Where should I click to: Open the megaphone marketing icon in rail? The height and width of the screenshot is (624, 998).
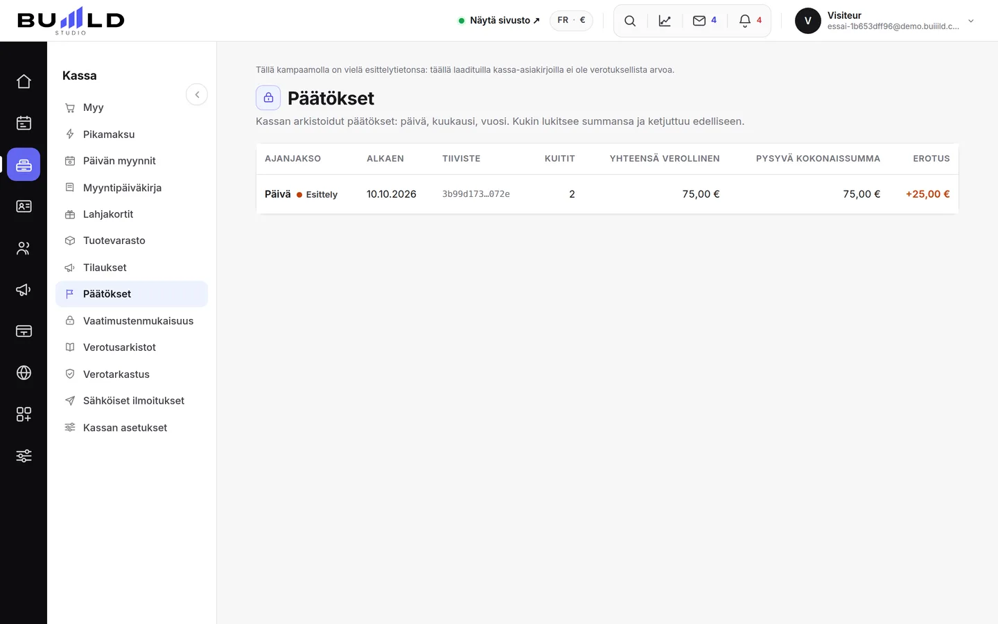(x=24, y=289)
